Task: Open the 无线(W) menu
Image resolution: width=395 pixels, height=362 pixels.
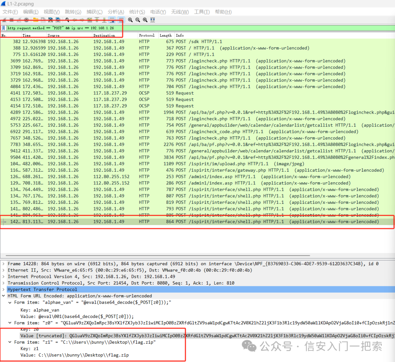Action: tap(180, 12)
